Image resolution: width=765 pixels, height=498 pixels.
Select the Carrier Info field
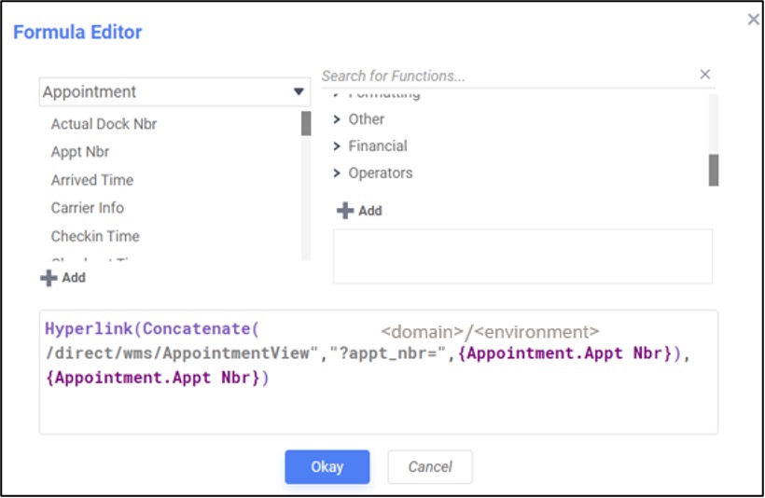[88, 208]
